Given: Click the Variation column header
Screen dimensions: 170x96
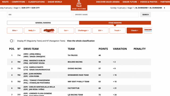Looking at the screenshot, I should coord(120,49).
